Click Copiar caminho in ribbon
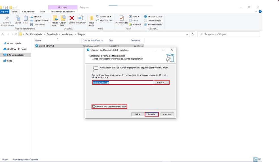 point(39,21)
